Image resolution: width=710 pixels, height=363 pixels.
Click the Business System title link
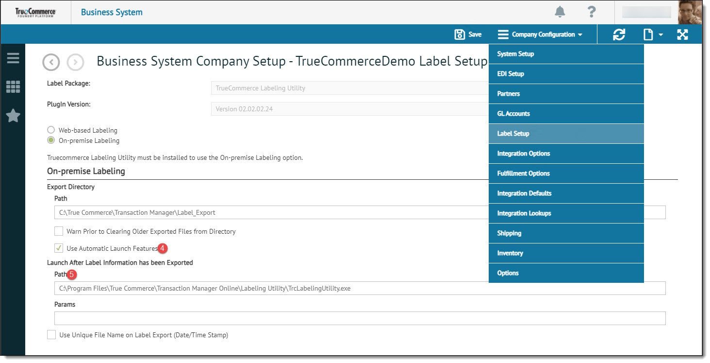coord(112,12)
